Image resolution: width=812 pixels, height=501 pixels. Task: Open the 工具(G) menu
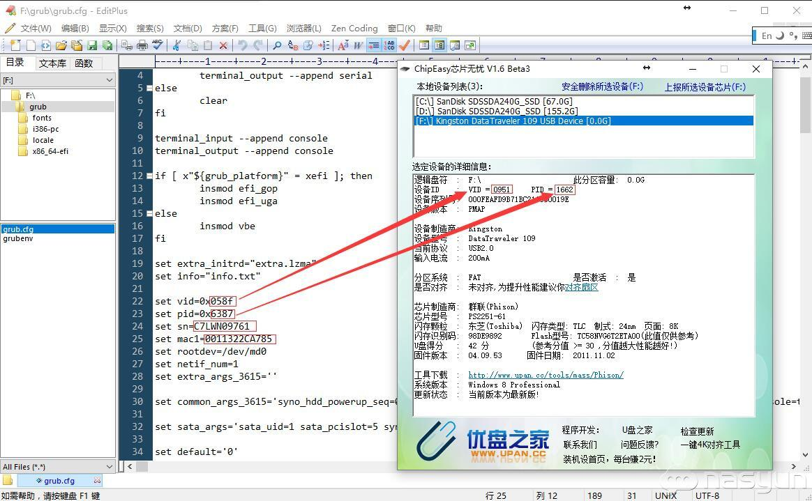point(262,29)
